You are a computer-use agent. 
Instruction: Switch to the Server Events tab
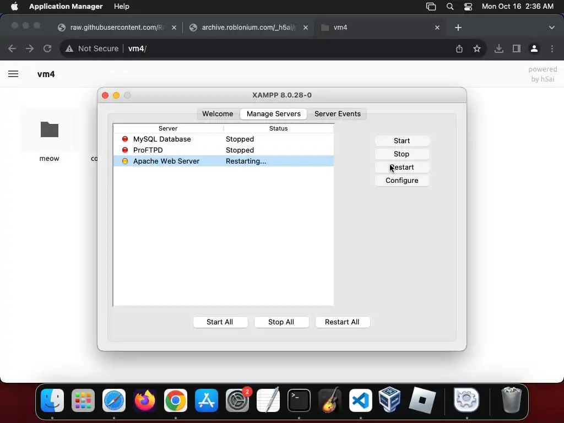[338, 113]
